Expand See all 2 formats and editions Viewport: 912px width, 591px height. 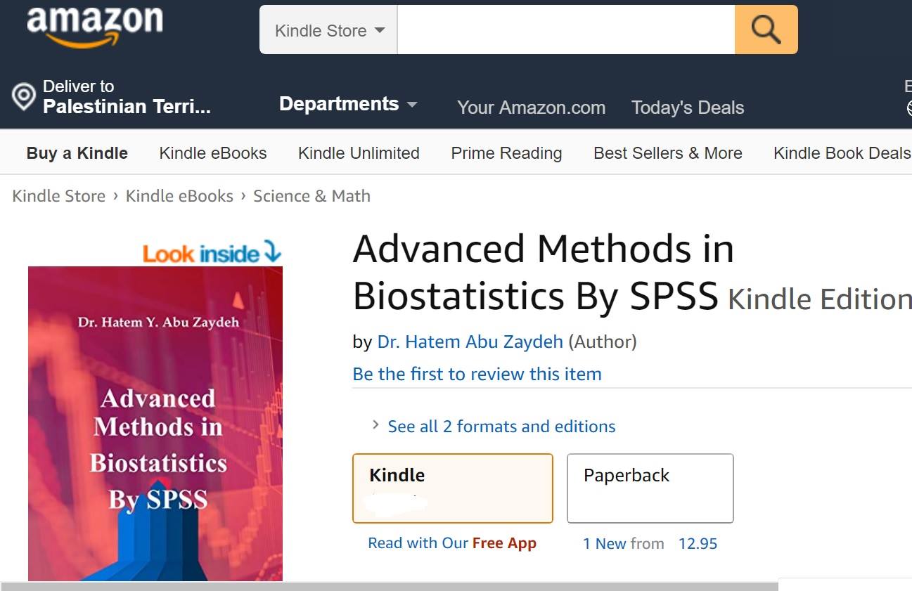[501, 427]
